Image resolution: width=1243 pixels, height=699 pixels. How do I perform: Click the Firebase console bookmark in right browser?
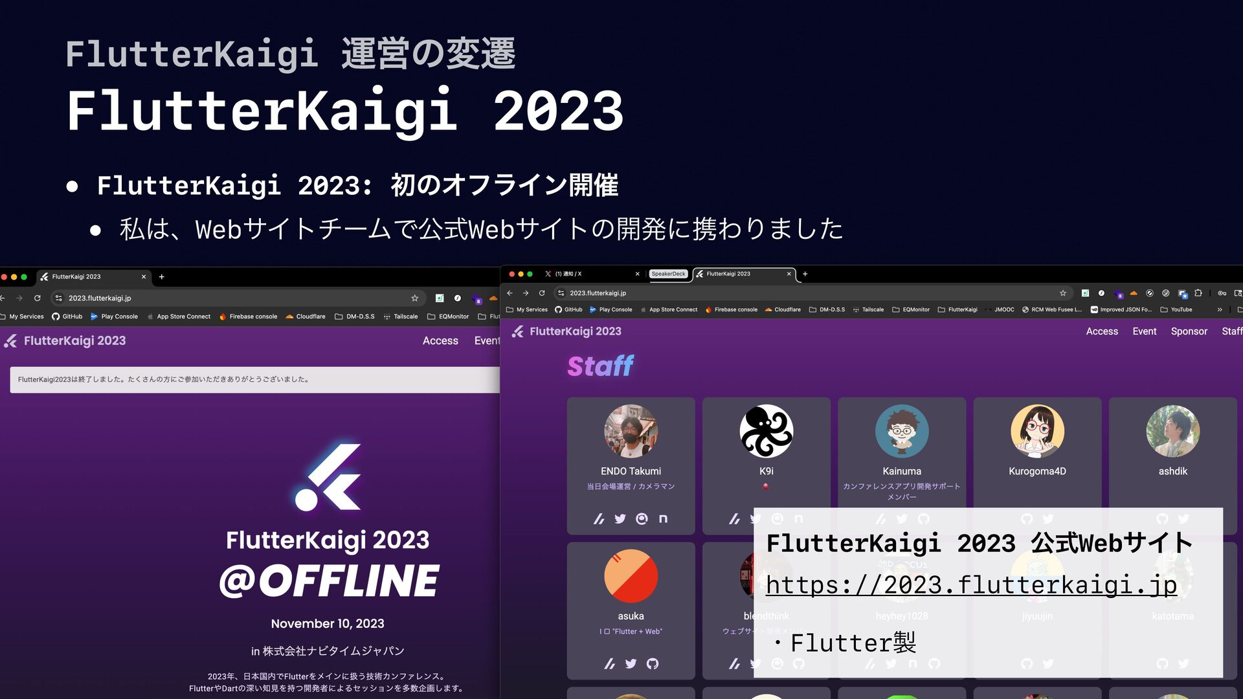click(x=731, y=310)
